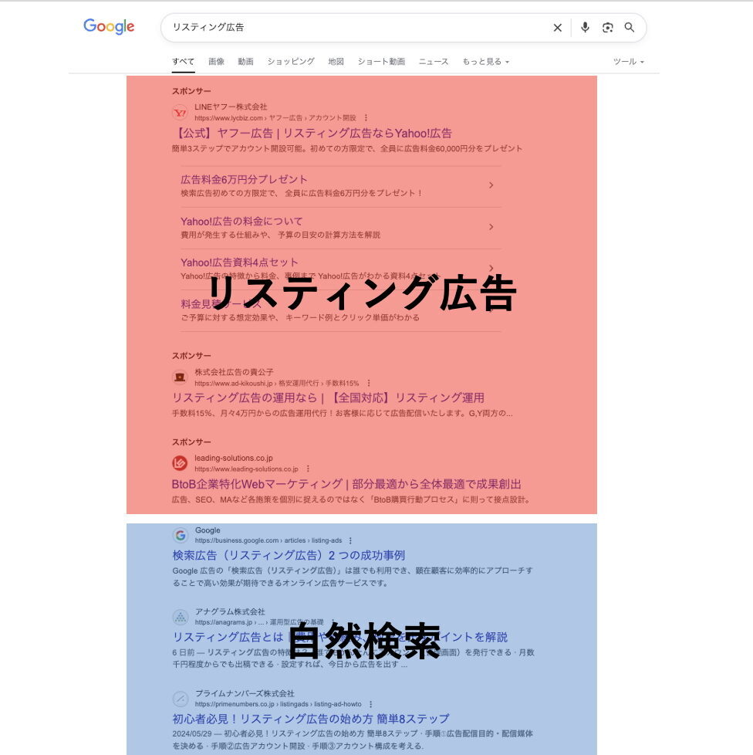The height and width of the screenshot is (755, 753).
Task: Switch to the 画像 tab
Action: [x=216, y=62]
